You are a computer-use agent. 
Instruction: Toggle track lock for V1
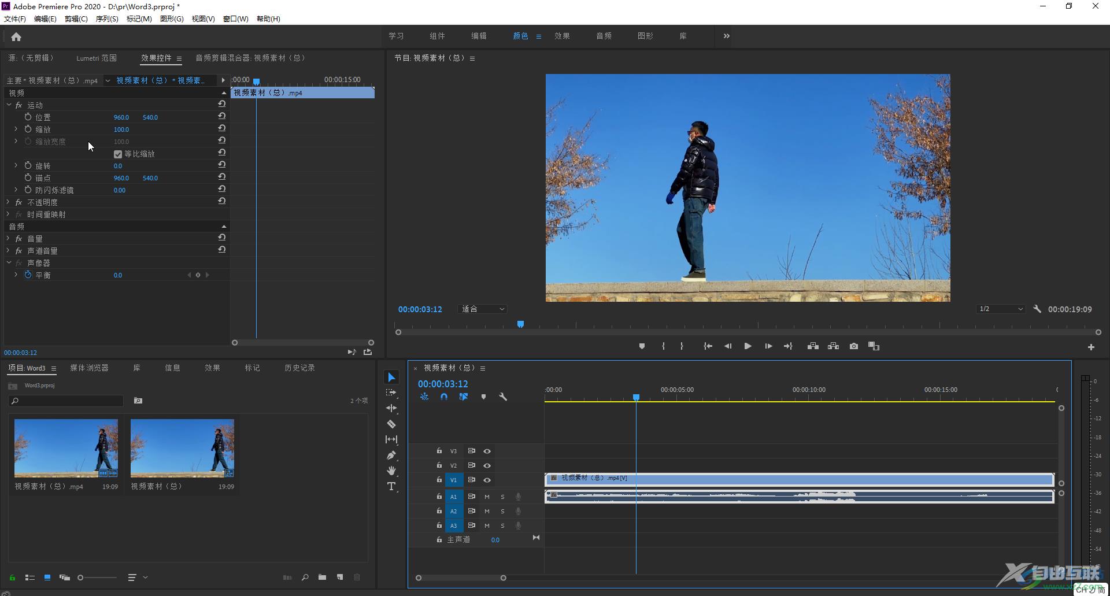click(x=439, y=480)
